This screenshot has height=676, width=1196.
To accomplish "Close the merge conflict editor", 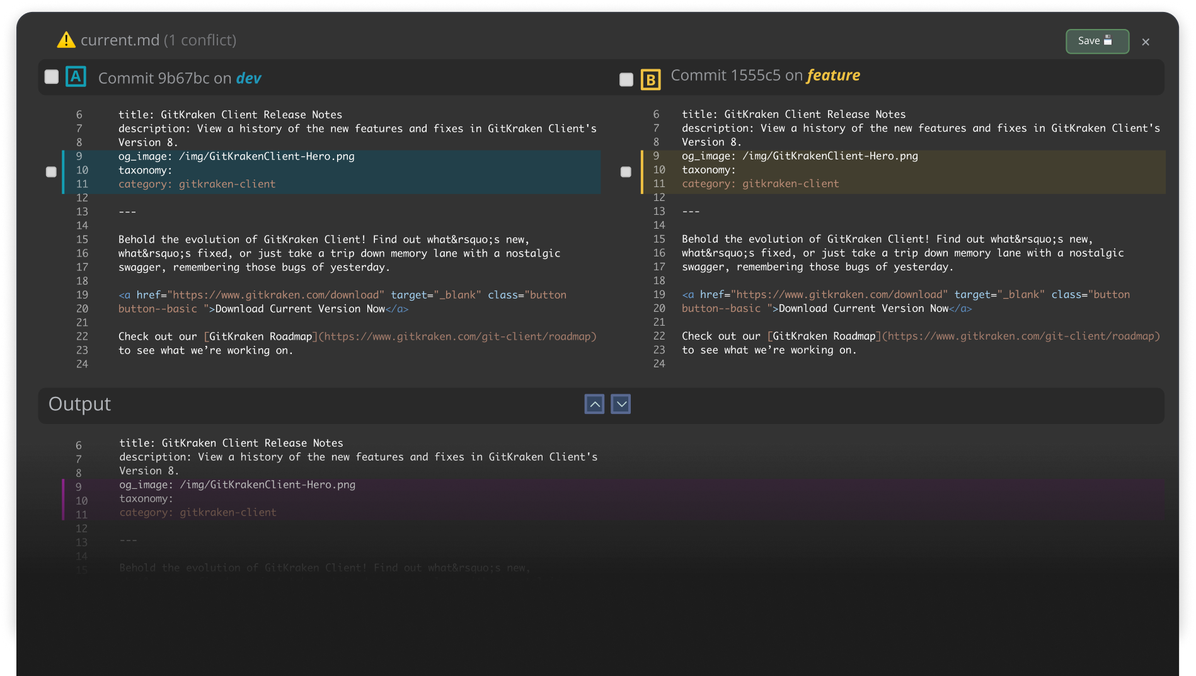I will tap(1146, 42).
